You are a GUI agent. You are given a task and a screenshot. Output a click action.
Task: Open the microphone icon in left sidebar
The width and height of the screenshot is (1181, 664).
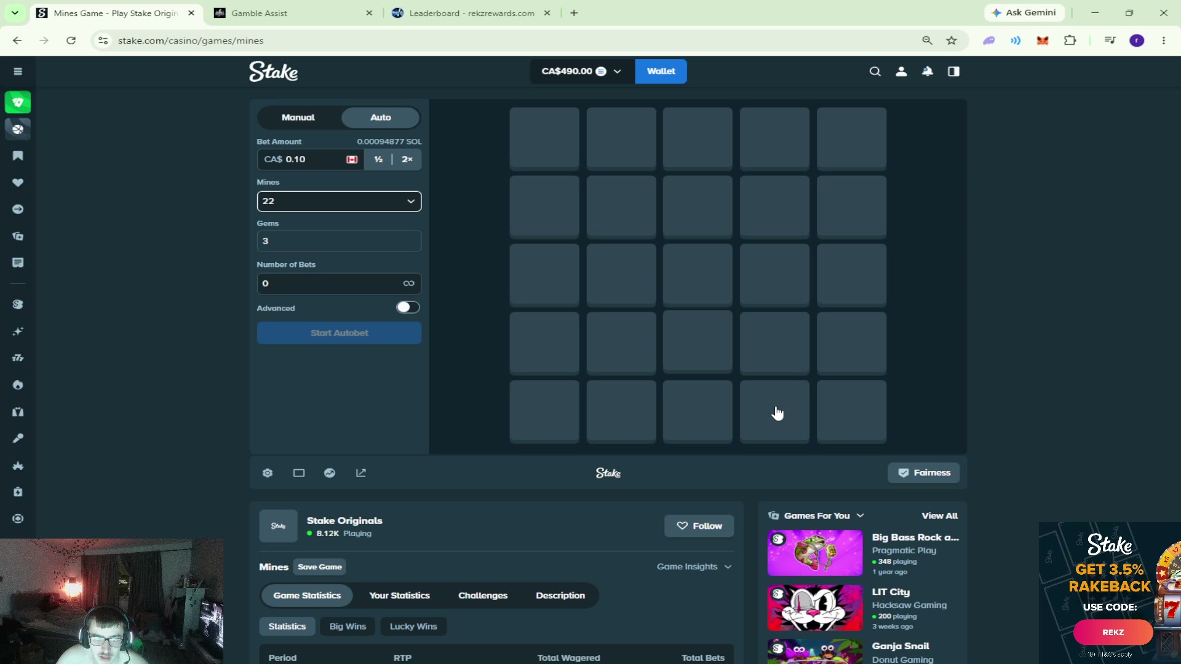click(x=18, y=438)
